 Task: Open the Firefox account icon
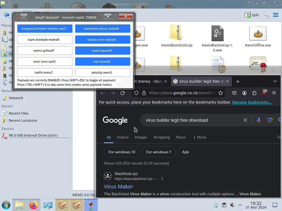(x=244, y=93)
